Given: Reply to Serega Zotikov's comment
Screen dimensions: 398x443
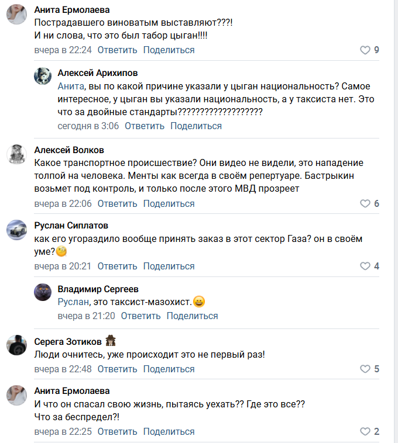Looking at the screenshot, I should (117, 369).
